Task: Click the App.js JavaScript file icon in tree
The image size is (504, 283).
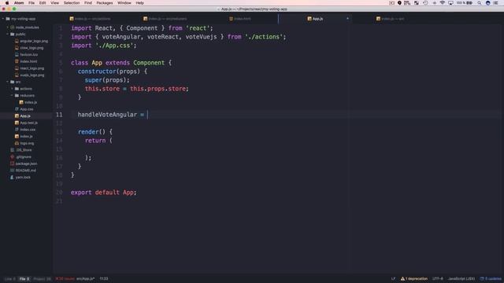Action: [x=17, y=116]
